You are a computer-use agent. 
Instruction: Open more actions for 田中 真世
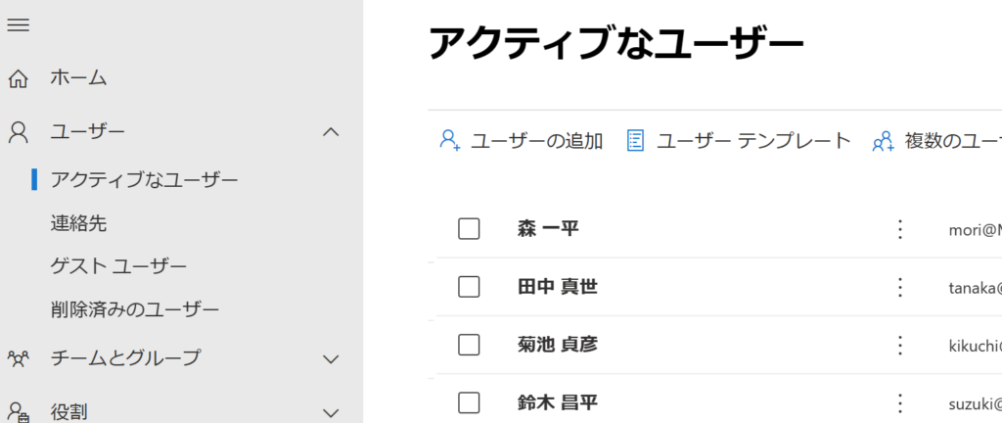900,287
